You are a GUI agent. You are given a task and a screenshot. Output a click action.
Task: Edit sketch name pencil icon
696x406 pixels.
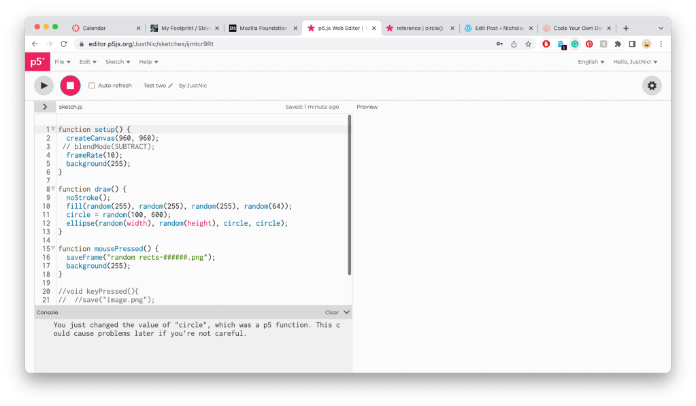[171, 86]
